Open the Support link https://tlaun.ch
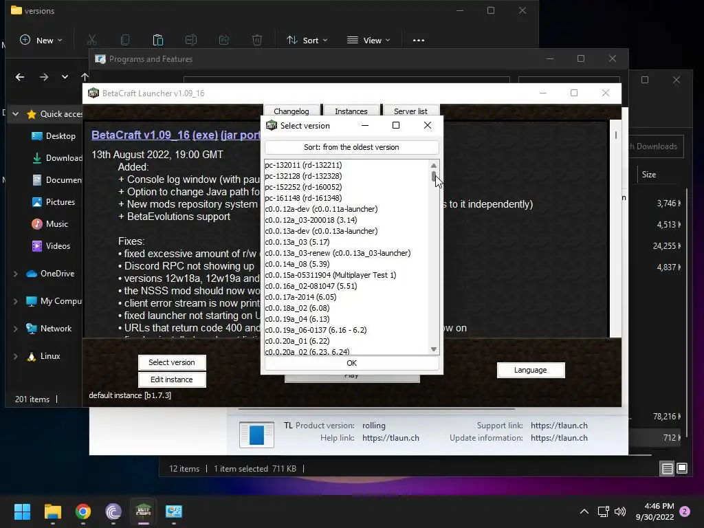The height and width of the screenshot is (528, 704). coord(559,425)
